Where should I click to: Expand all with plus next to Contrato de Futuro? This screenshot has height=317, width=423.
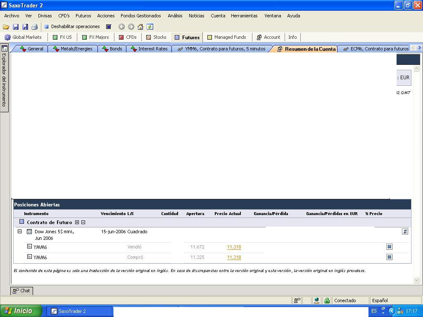coord(77,222)
